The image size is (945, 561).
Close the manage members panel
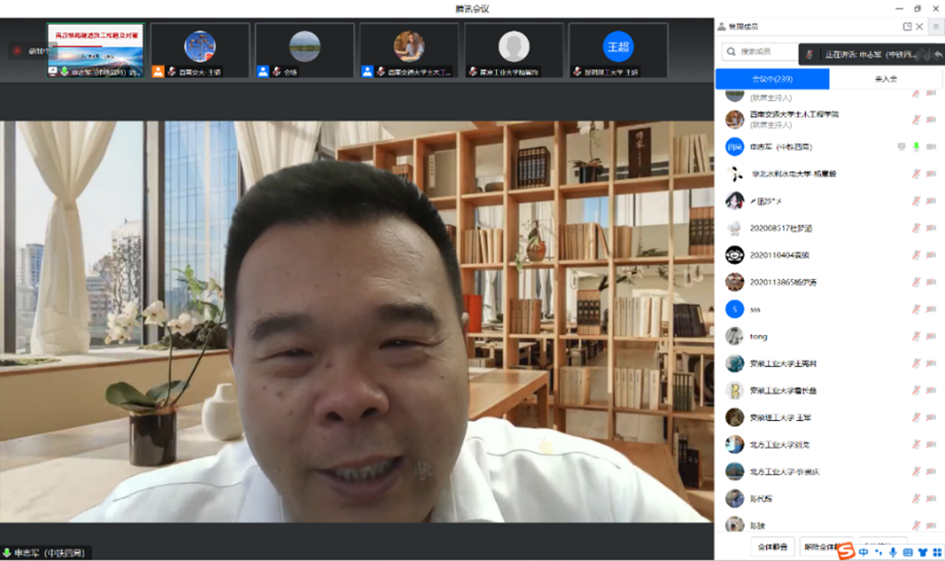919,27
